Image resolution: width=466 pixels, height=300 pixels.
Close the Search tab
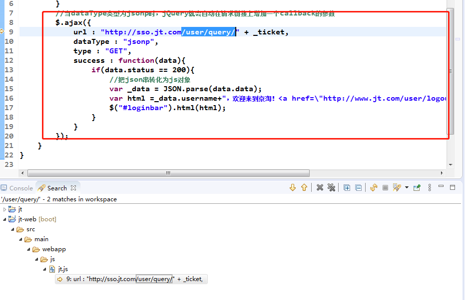click(73, 188)
